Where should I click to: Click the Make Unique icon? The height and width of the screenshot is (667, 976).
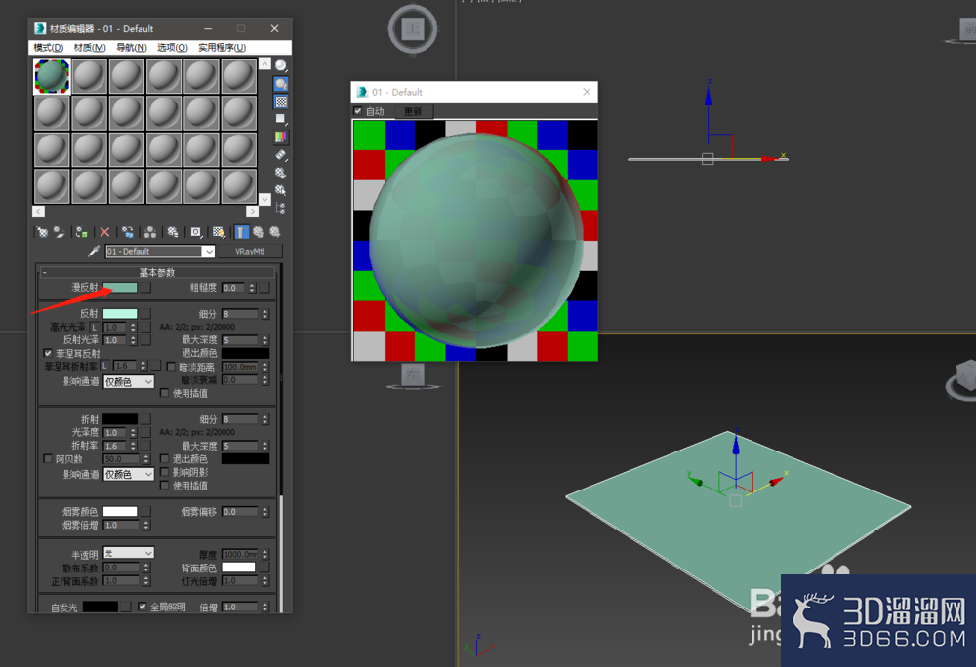150,232
